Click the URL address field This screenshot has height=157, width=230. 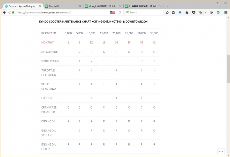point(62,12)
